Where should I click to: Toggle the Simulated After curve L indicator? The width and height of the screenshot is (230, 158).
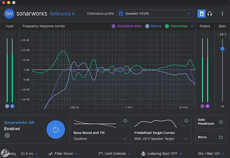[114, 26]
